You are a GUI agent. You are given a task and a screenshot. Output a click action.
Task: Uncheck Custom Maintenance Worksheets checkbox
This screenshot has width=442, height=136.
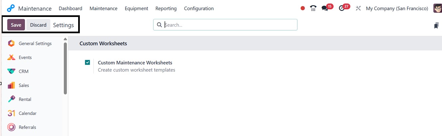87,63
